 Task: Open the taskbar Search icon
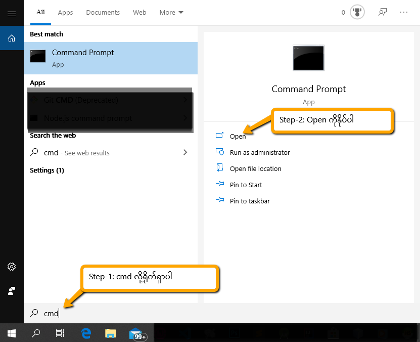(35, 333)
